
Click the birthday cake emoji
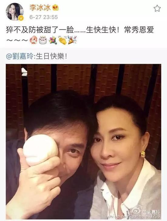pos(43,40)
